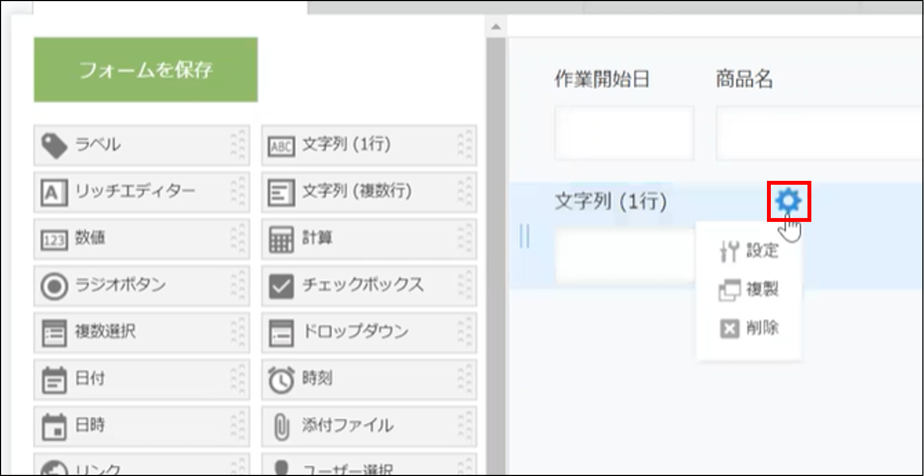Screen dimensions: 924x476
Task: Click the 時刻 field text
Action: point(317,378)
